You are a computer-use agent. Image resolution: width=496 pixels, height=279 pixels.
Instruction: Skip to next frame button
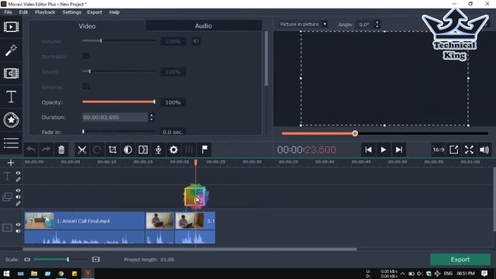click(x=398, y=150)
